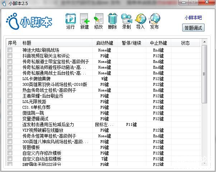The height and width of the screenshot is (172, 216).
Task: Click F11键 pause hotkey cell
Action: tap(132, 124)
